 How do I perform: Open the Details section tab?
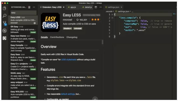click(x=44, y=37)
